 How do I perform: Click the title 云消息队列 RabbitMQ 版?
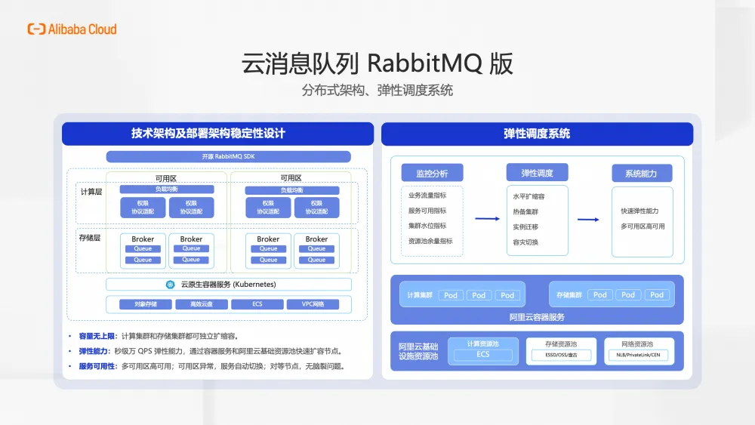pyautogui.click(x=377, y=63)
